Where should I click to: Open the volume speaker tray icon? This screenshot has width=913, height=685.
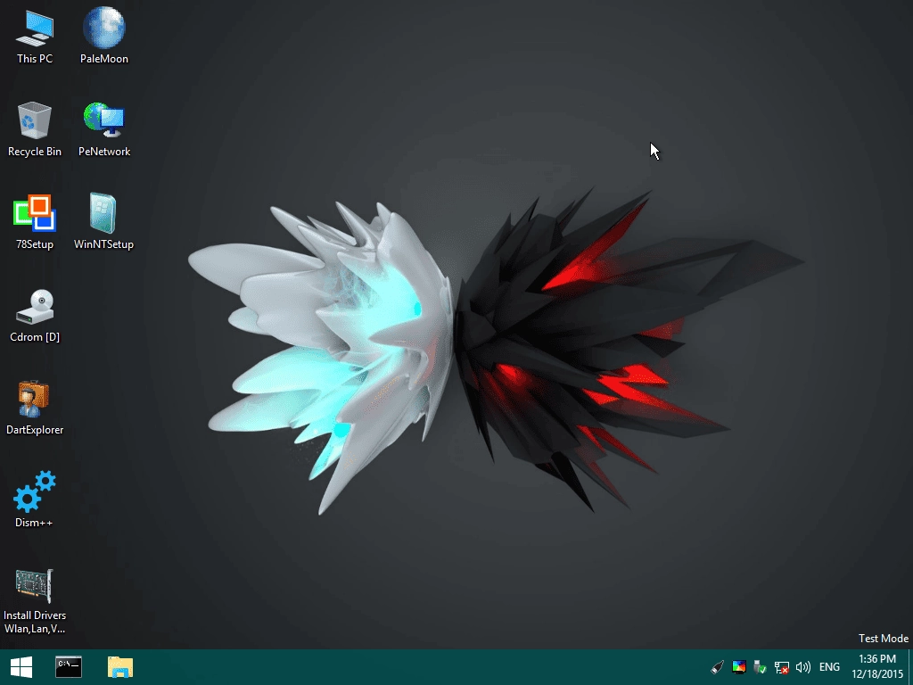(803, 667)
